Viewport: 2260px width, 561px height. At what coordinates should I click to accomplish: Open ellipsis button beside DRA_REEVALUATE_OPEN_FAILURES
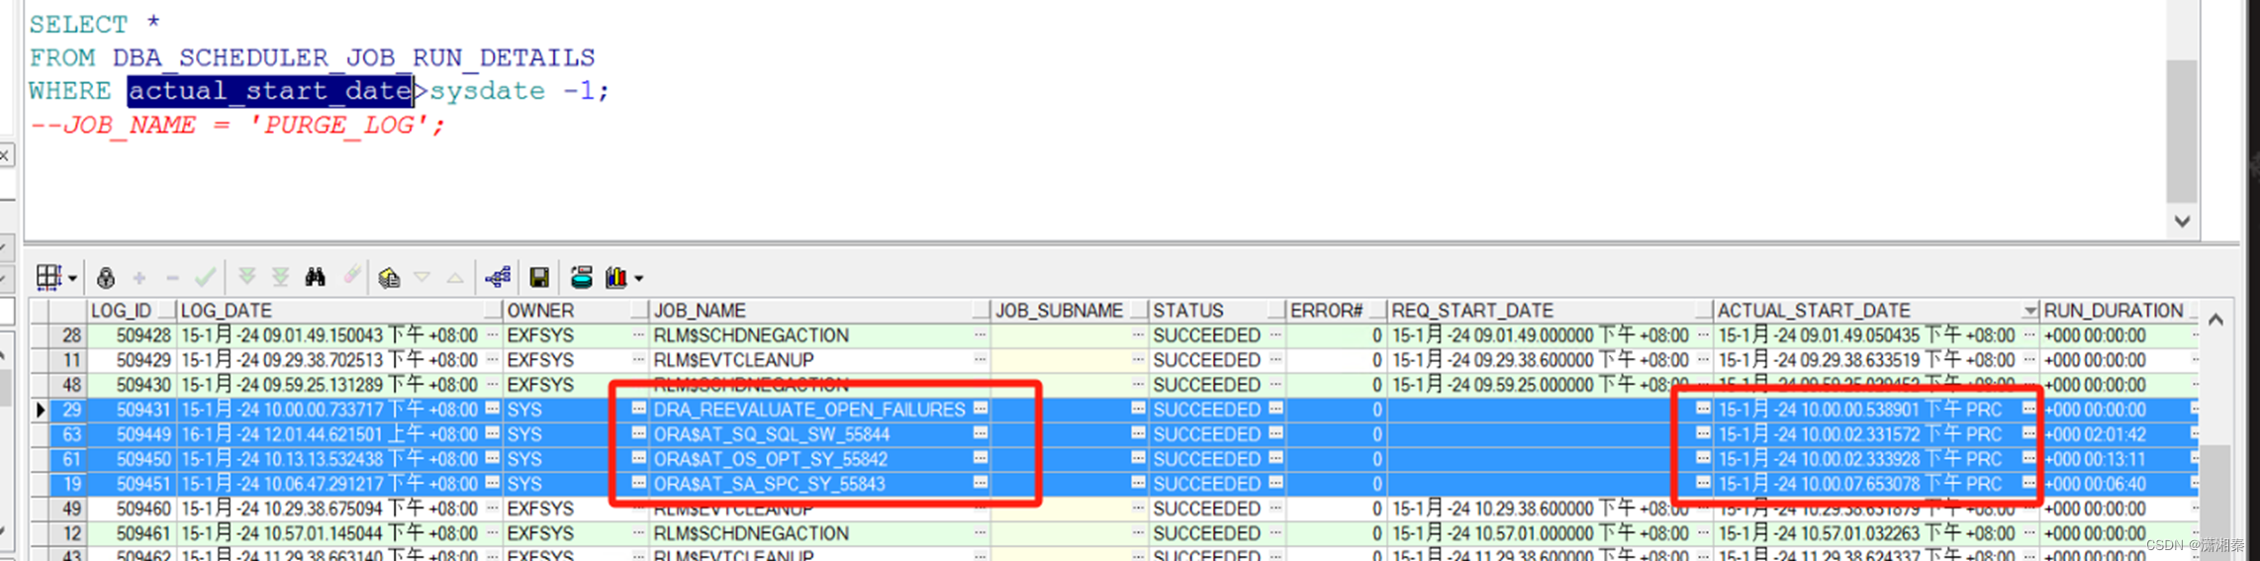980,409
